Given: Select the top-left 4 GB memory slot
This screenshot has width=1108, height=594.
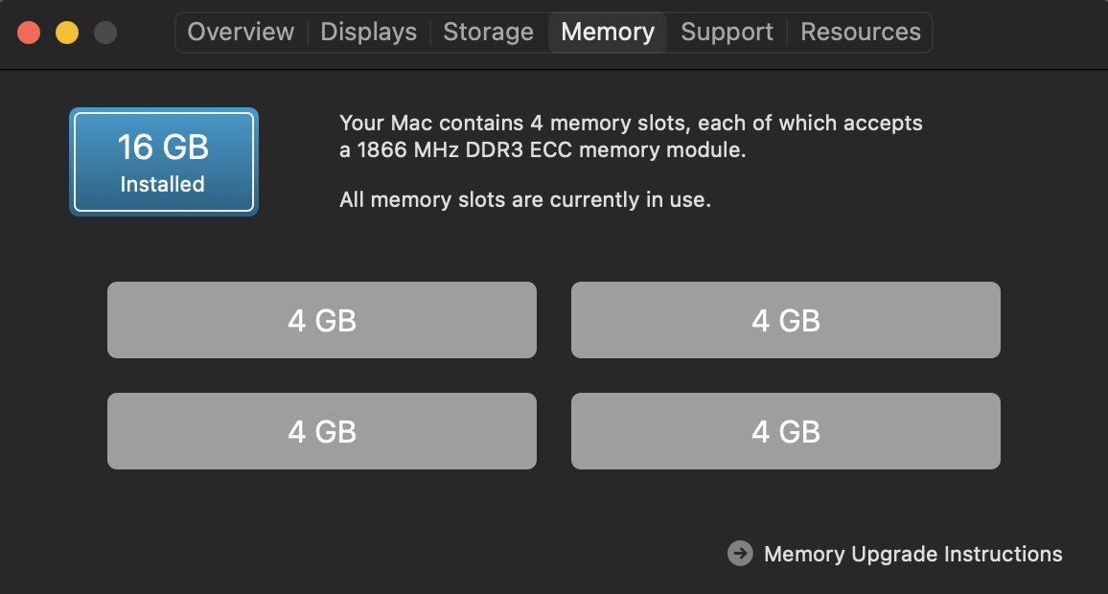Looking at the screenshot, I should tap(321, 319).
